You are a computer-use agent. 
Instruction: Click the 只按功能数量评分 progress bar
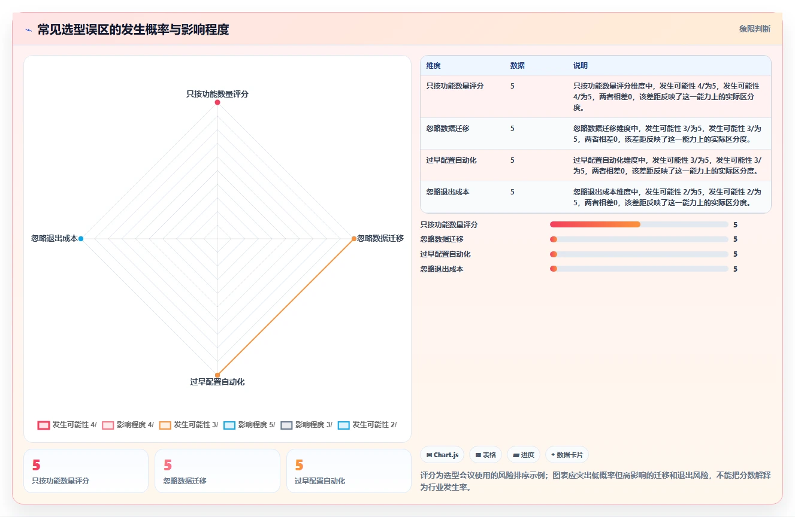639,224
